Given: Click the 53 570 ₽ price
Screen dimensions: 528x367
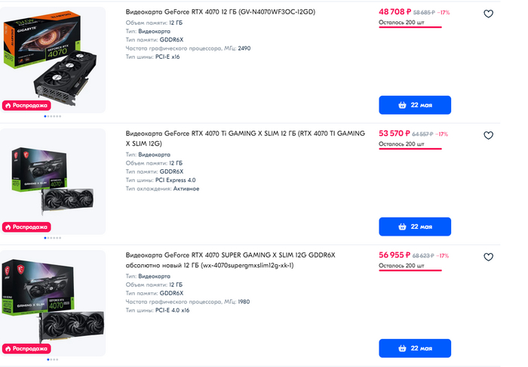Looking at the screenshot, I should (394, 134).
